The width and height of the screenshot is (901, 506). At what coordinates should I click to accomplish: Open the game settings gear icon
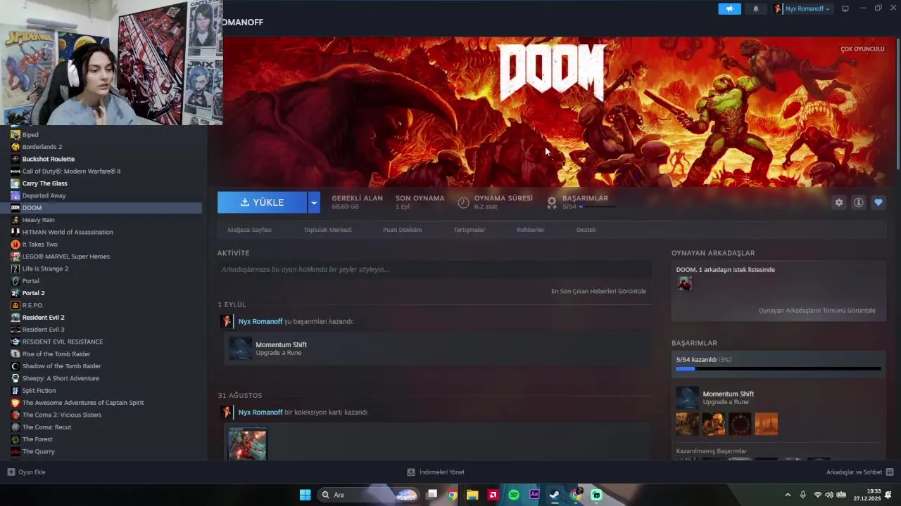tap(838, 202)
